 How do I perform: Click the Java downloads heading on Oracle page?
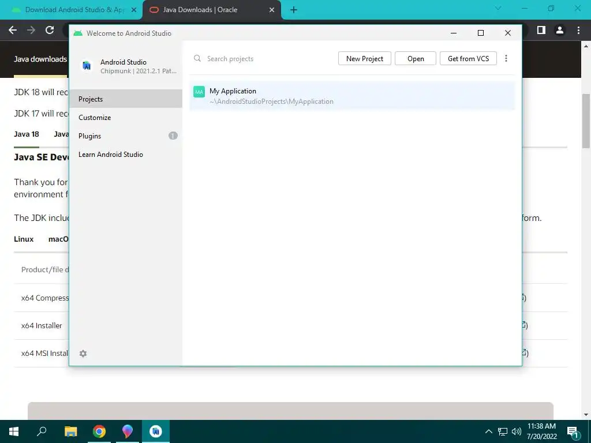pos(40,59)
